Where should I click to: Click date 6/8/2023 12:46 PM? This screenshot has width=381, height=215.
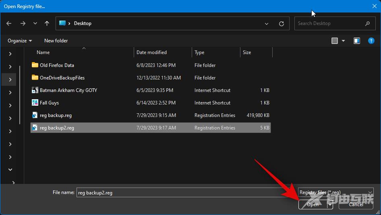[156, 65]
